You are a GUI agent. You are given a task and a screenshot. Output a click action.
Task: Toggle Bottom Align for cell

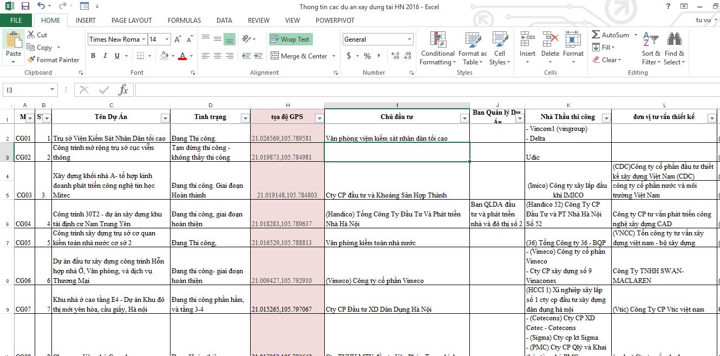point(229,39)
